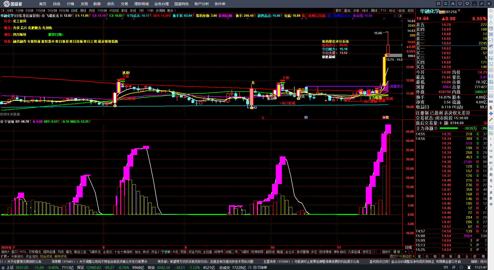The image size is (494, 270).
Task: Click the pencil draw icon in right sidebar
Action: pos(491,119)
